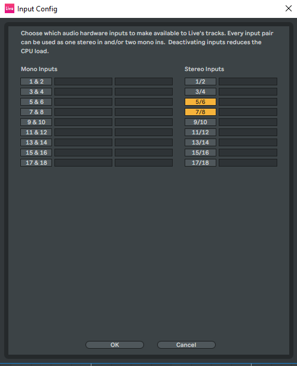
Task: Click the Ableton Live logo icon
Action: point(10,8)
